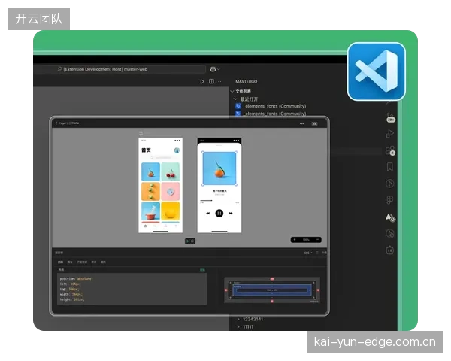Click the pause button in the music player mockup
Image resolution: width=451 pixels, height=361 pixels.
click(x=219, y=214)
